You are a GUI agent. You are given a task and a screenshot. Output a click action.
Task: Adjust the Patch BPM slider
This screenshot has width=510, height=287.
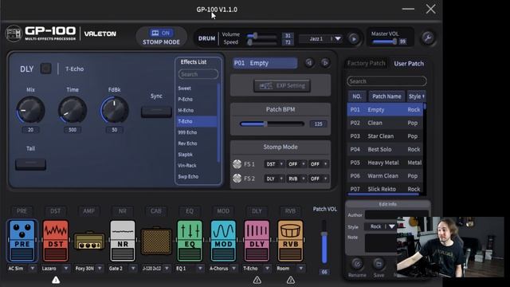point(272,124)
